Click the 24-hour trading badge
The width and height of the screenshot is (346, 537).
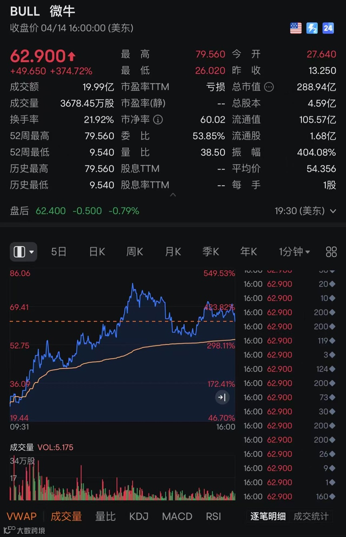tap(328, 28)
